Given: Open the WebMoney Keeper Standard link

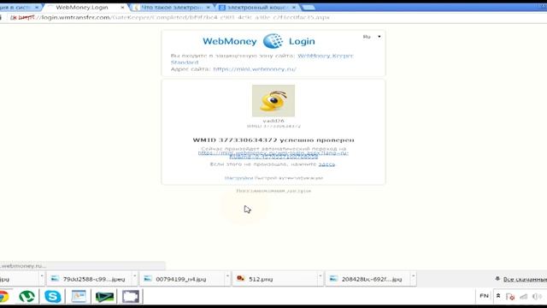Looking at the screenshot, I should 262,59.
